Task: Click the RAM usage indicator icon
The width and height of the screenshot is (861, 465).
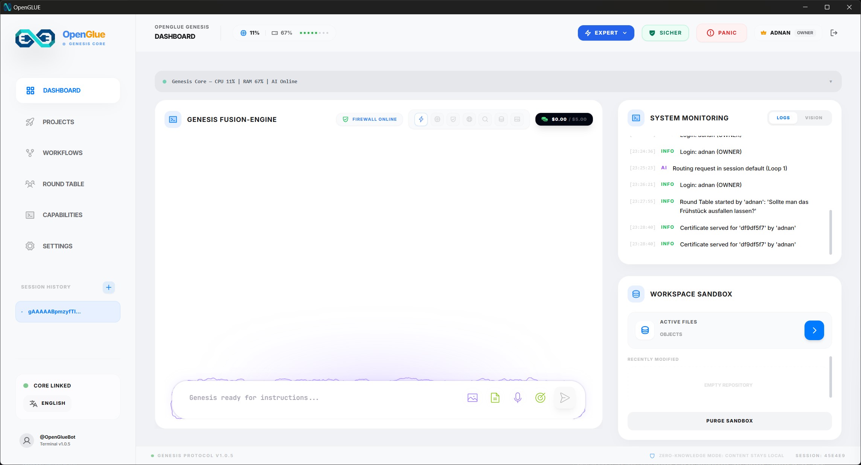Action: (275, 33)
